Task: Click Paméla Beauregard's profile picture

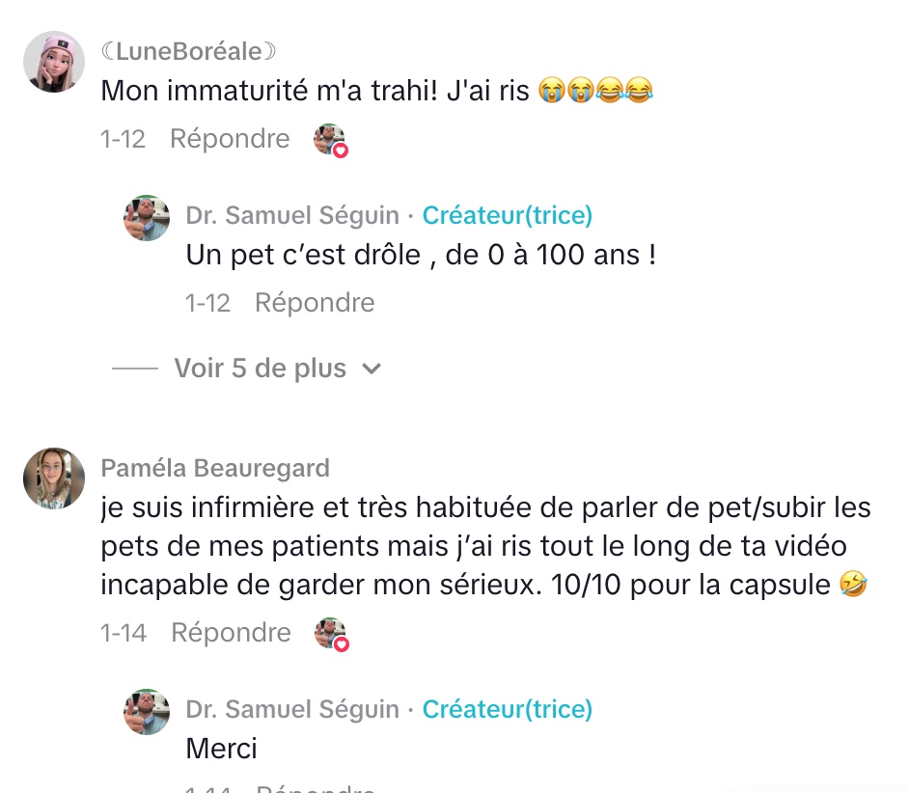Action: pos(53,479)
